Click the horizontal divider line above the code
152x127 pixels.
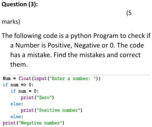click(76, 75)
